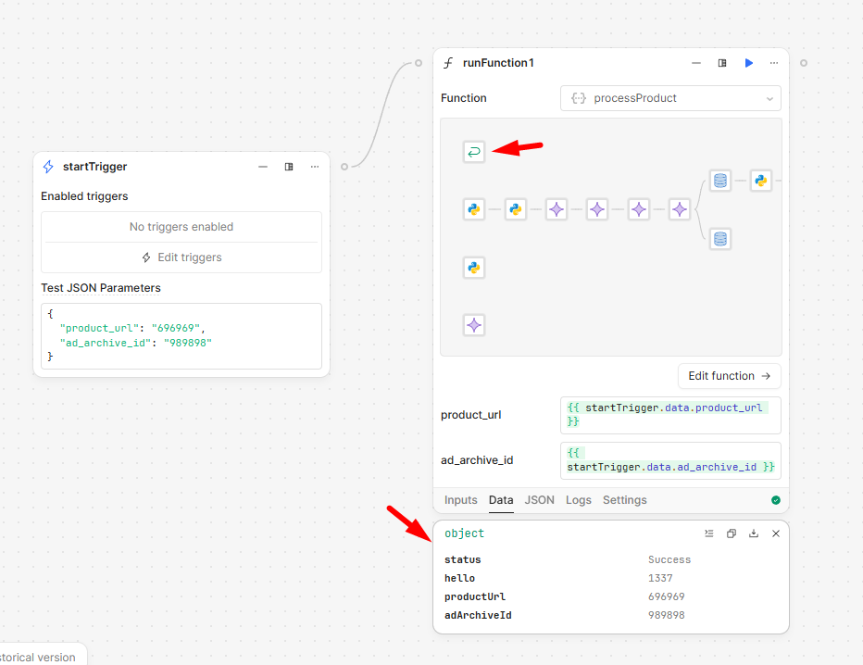Click the Test JSON Parameters editor
This screenshot has height=665, width=863.
pos(181,336)
